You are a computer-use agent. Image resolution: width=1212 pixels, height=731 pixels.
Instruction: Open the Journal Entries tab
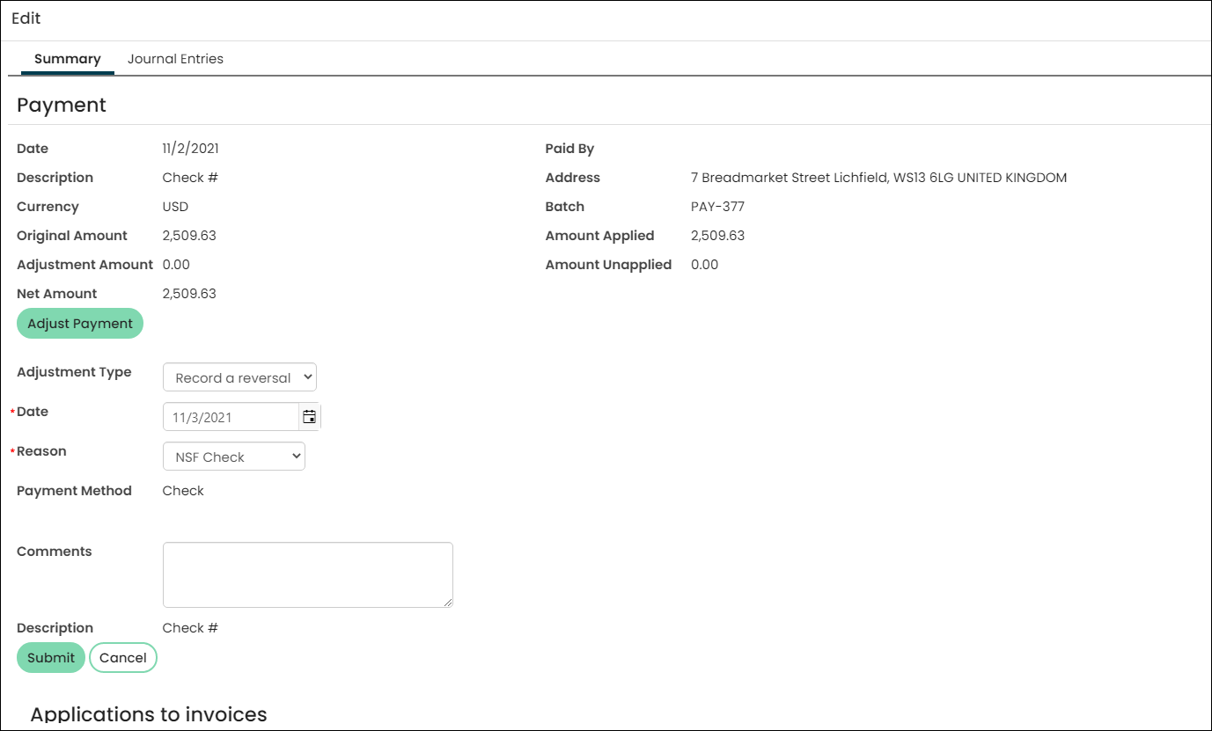coord(175,59)
